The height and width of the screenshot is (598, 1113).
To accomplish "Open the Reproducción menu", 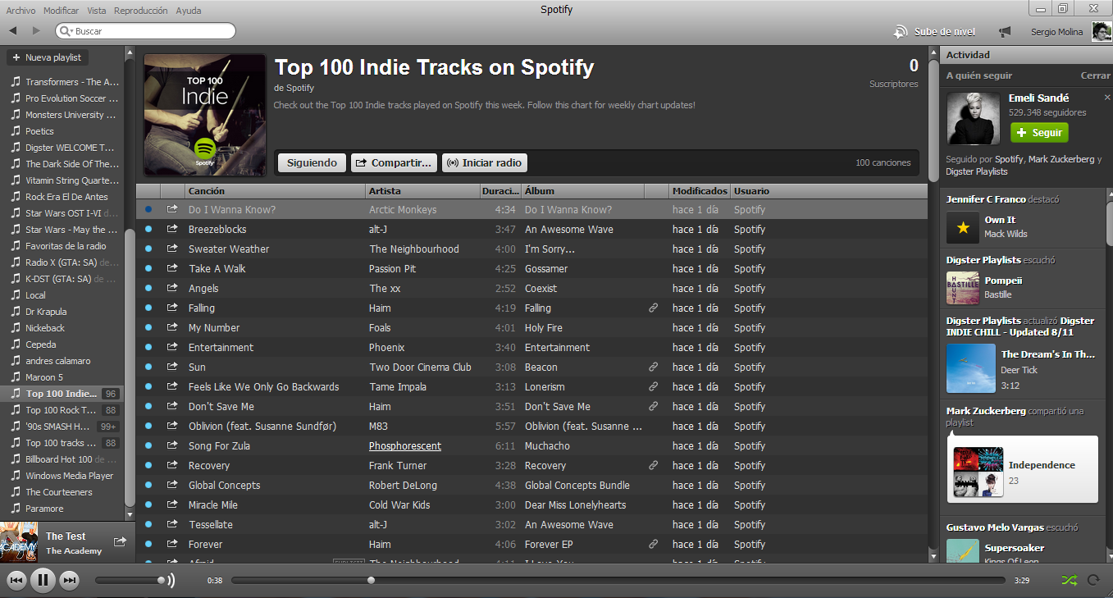I will pos(140,11).
